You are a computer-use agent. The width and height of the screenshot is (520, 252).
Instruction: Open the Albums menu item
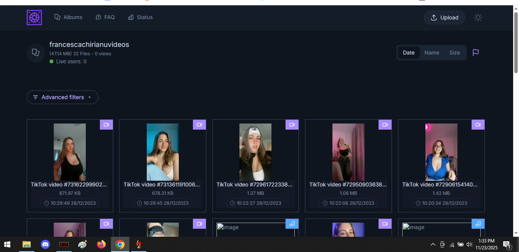click(68, 17)
